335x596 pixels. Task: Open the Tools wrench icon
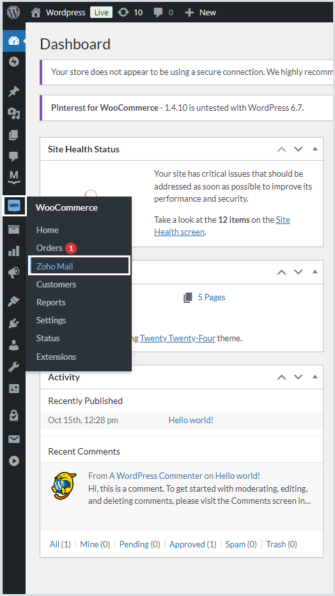pyautogui.click(x=14, y=367)
